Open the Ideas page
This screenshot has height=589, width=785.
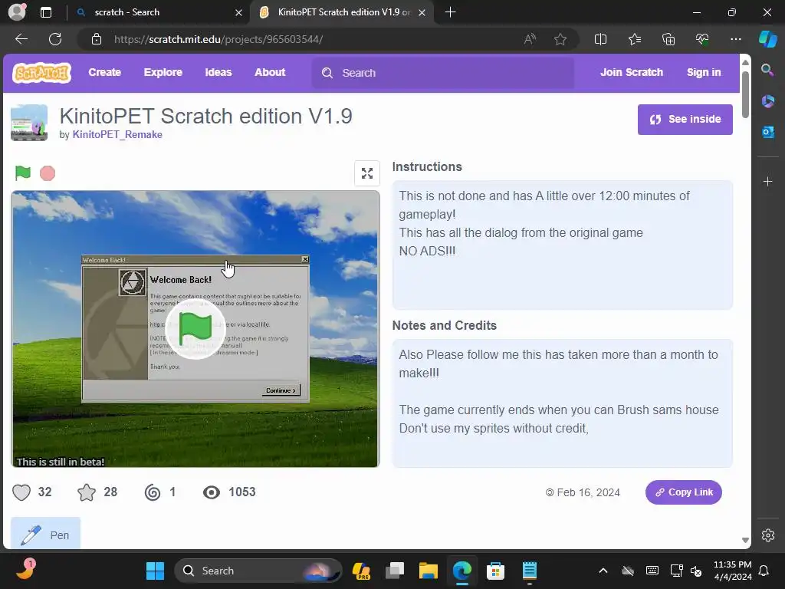[x=218, y=73]
